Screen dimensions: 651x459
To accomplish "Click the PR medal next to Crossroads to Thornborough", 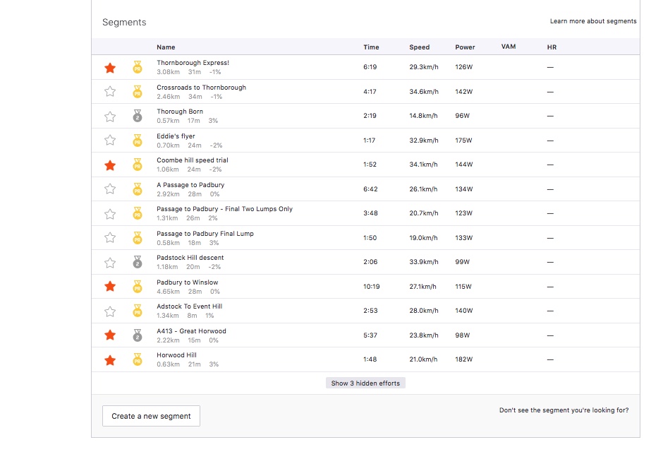I will coord(138,92).
